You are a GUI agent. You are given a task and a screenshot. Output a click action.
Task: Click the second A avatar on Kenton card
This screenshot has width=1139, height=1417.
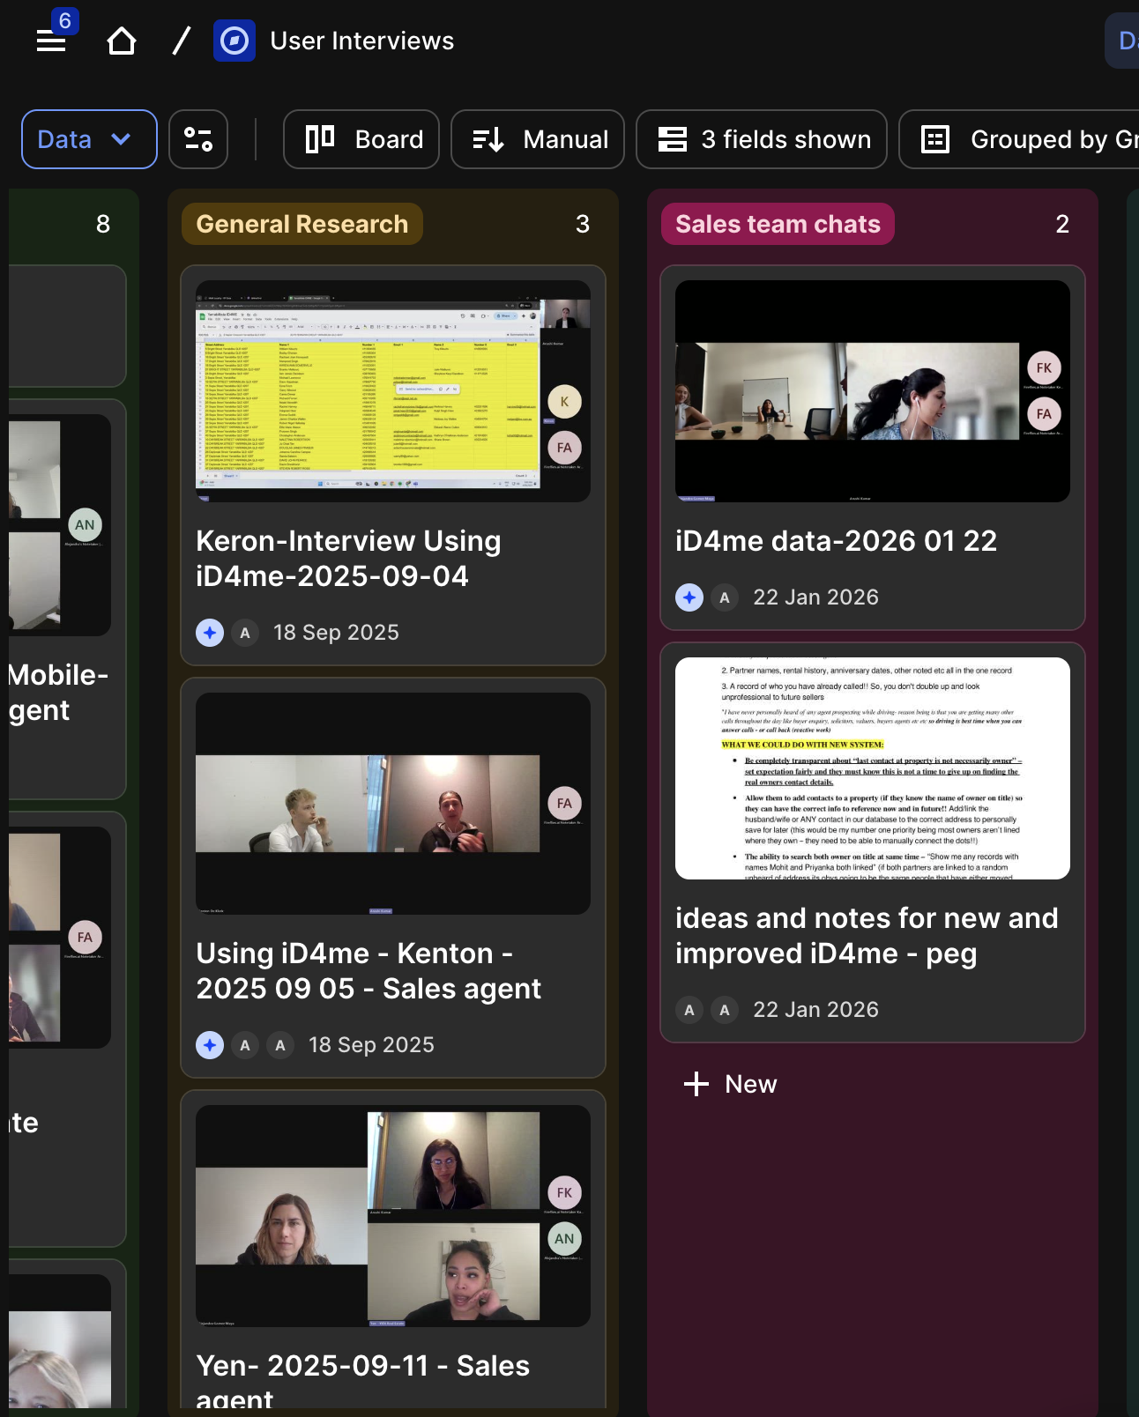280,1045
